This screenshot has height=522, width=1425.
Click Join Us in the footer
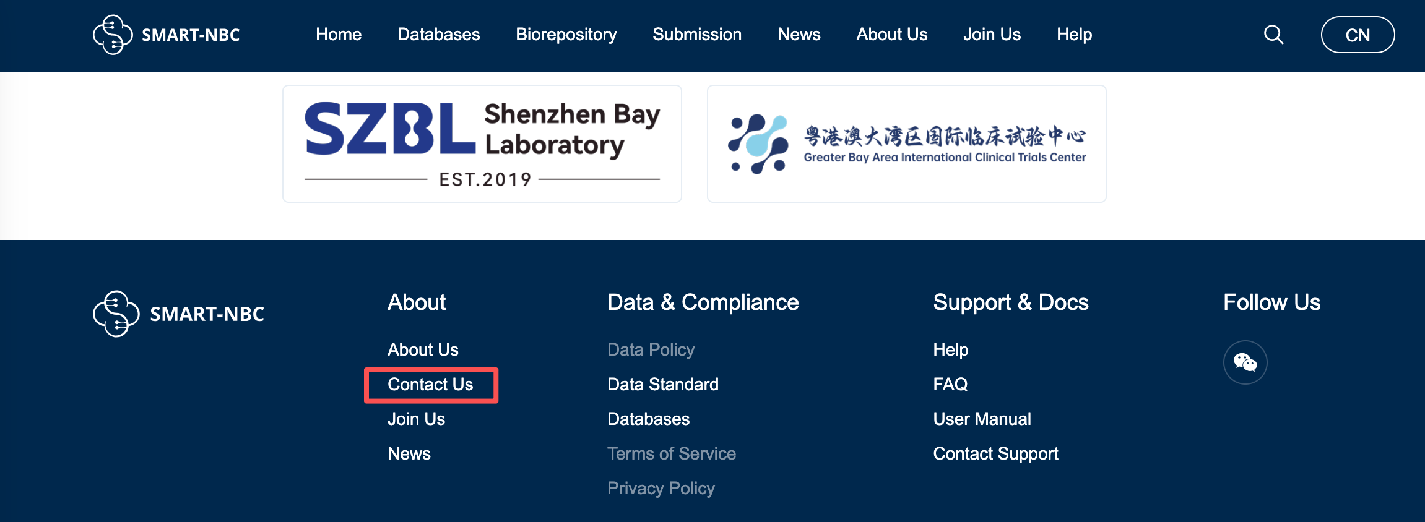416,419
